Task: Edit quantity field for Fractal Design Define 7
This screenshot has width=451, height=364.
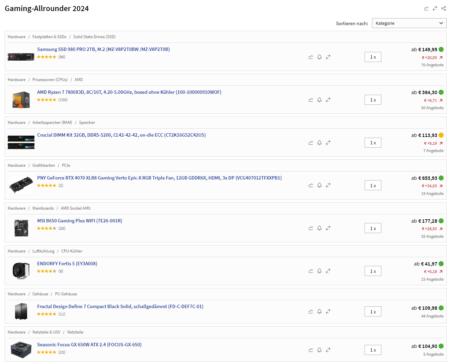Action: click(x=373, y=312)
